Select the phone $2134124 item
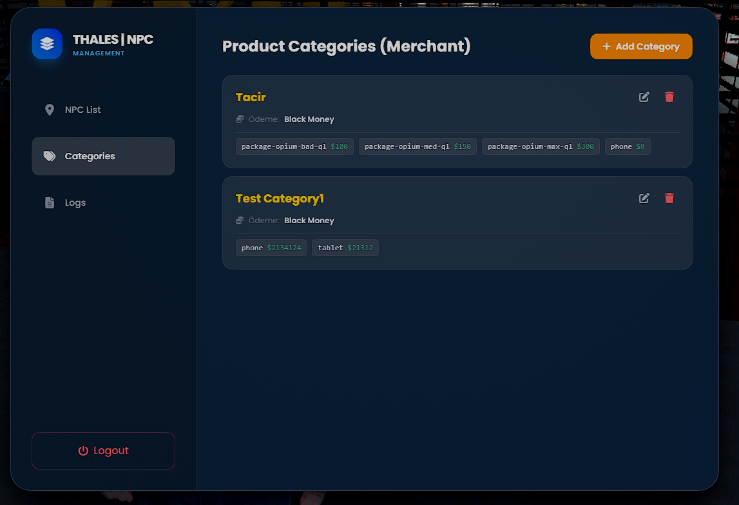 pos(271,248)
